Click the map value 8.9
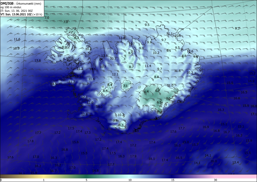The image size is (257, 182). pyautogui.click(x=64, y=47)
